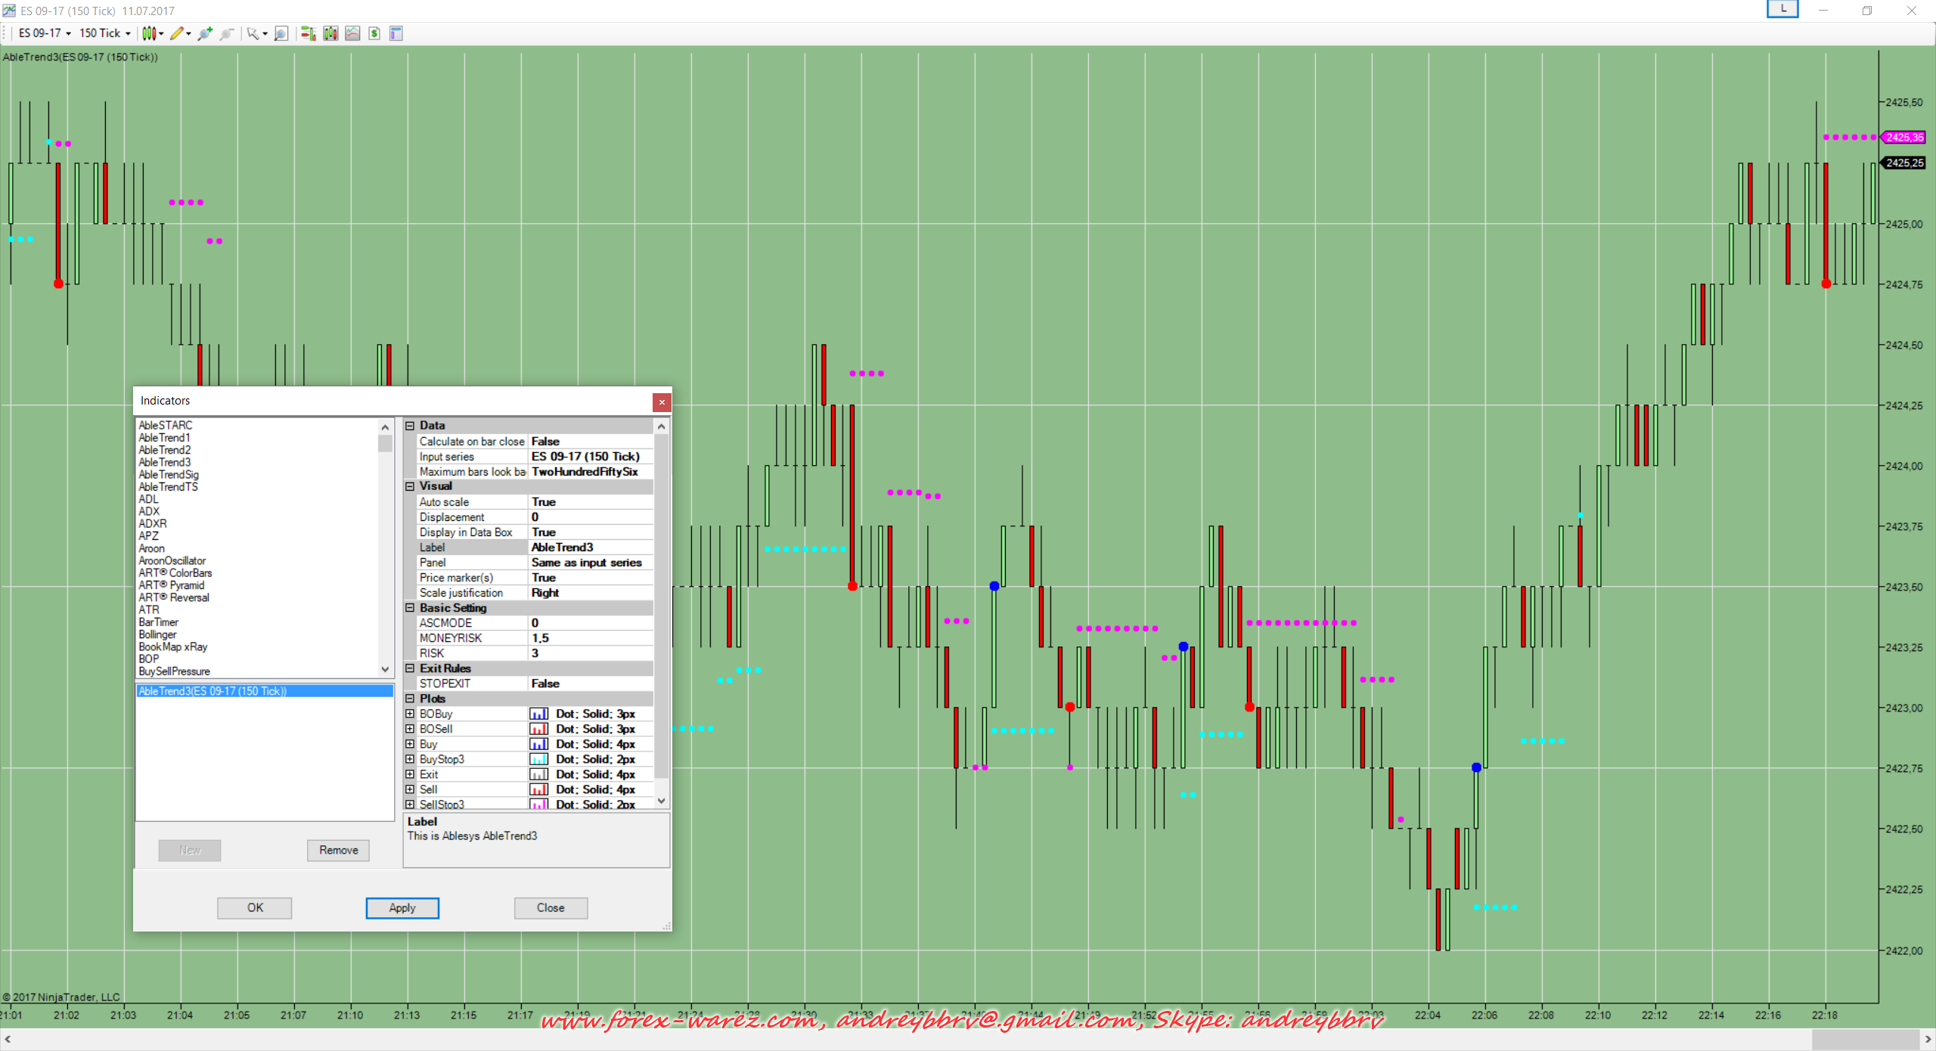
Task: Collapse the Data properties section
Action: 410,426
